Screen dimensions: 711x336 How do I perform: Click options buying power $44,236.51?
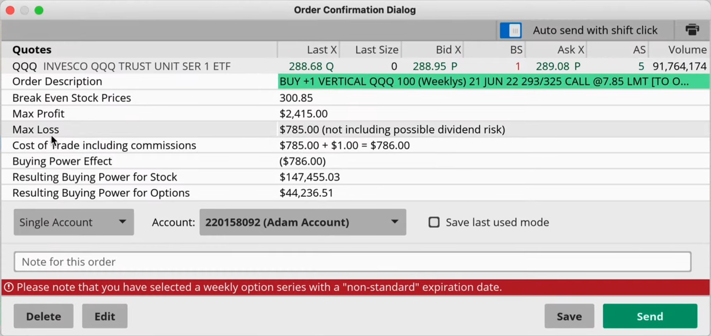[x=306, y=193]
